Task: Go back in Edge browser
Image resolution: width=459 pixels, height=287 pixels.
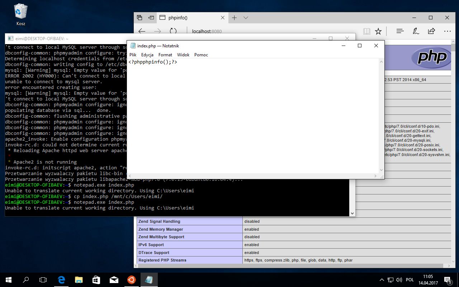Action: [x=142, y=31]
